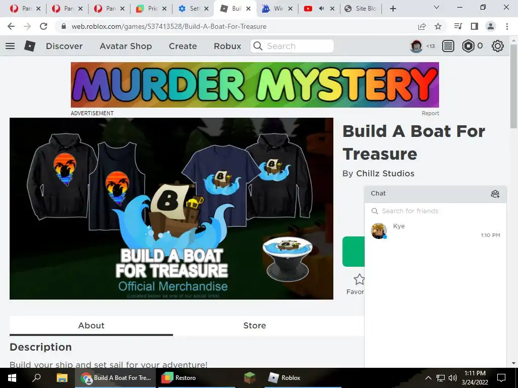Open the user avatar profile icon
Screen dimensions: 518x388
point(416,46)
